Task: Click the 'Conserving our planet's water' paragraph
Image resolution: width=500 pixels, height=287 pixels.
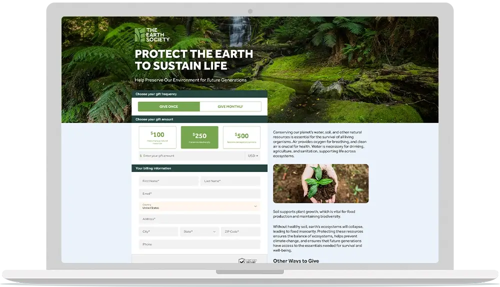Action: coord(320,144)
